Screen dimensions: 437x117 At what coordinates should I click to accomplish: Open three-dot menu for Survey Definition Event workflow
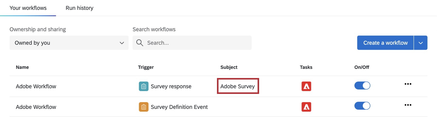[x=408, y=105]
